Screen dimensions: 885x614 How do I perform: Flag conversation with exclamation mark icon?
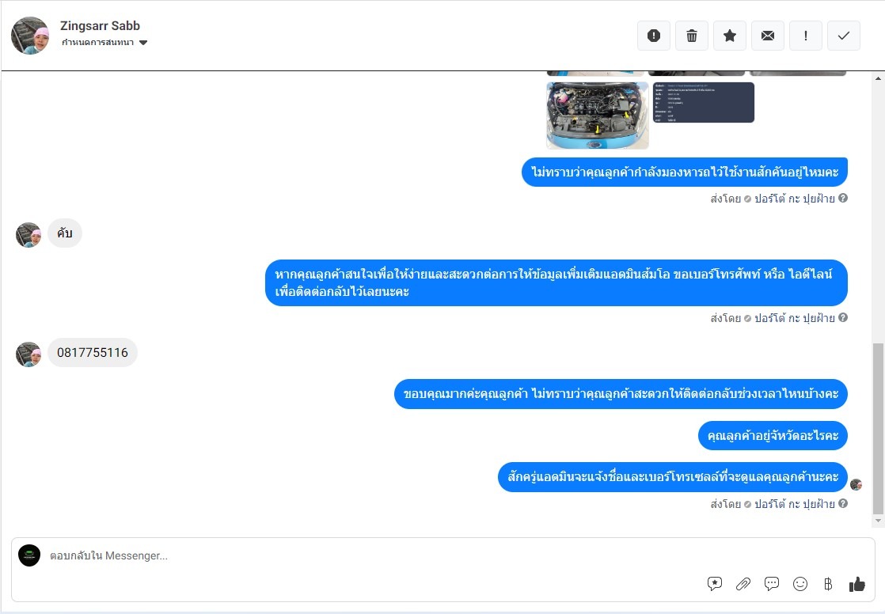tap(805, 36)
